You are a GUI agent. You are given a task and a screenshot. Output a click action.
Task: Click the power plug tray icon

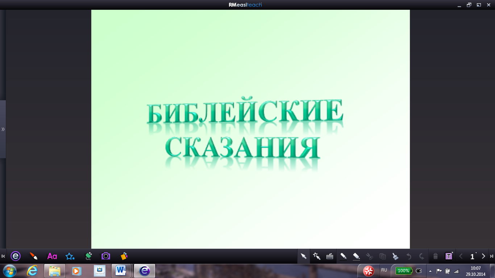click(x=419, y=270)
